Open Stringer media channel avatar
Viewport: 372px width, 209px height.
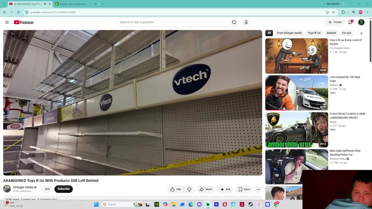(7, 189)
